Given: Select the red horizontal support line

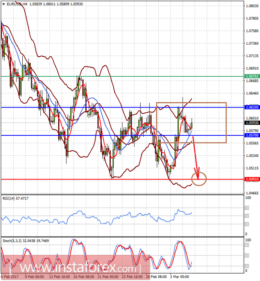Looking at the screenshot, I should (x=122, y=179).
